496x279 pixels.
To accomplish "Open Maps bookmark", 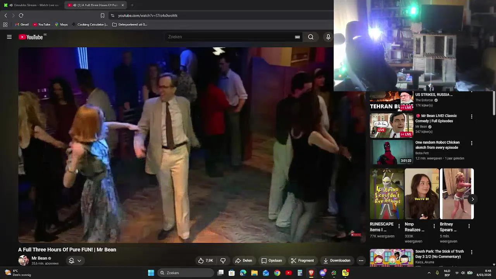I will (x=61, y=24).
